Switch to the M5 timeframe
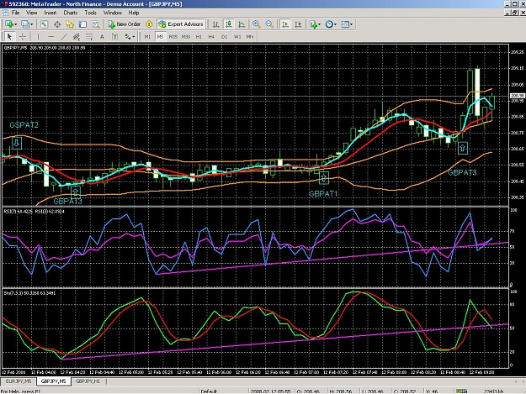Image resolution: width=526 pixels, height=394 pixels. [x=160, y=36]
